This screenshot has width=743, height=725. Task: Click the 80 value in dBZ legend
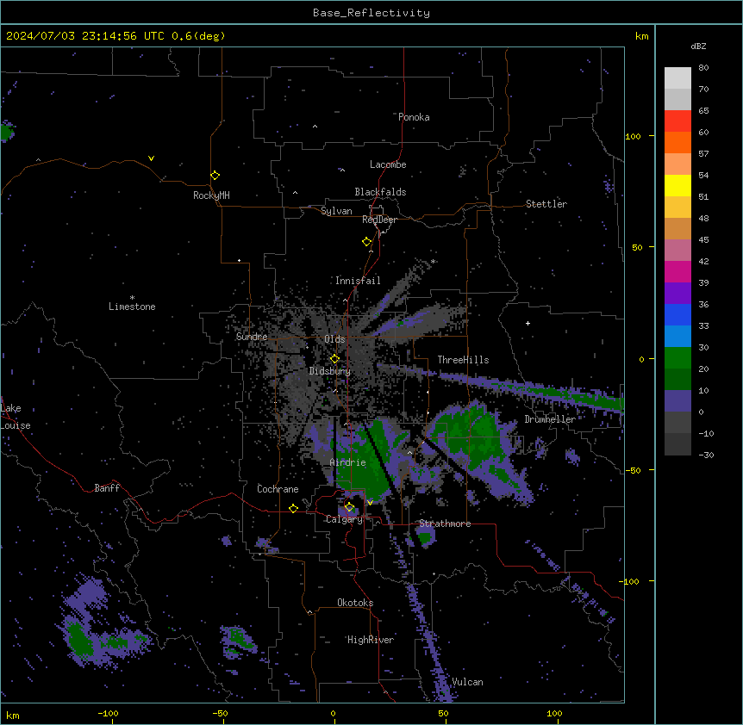[x=703, y=68]
